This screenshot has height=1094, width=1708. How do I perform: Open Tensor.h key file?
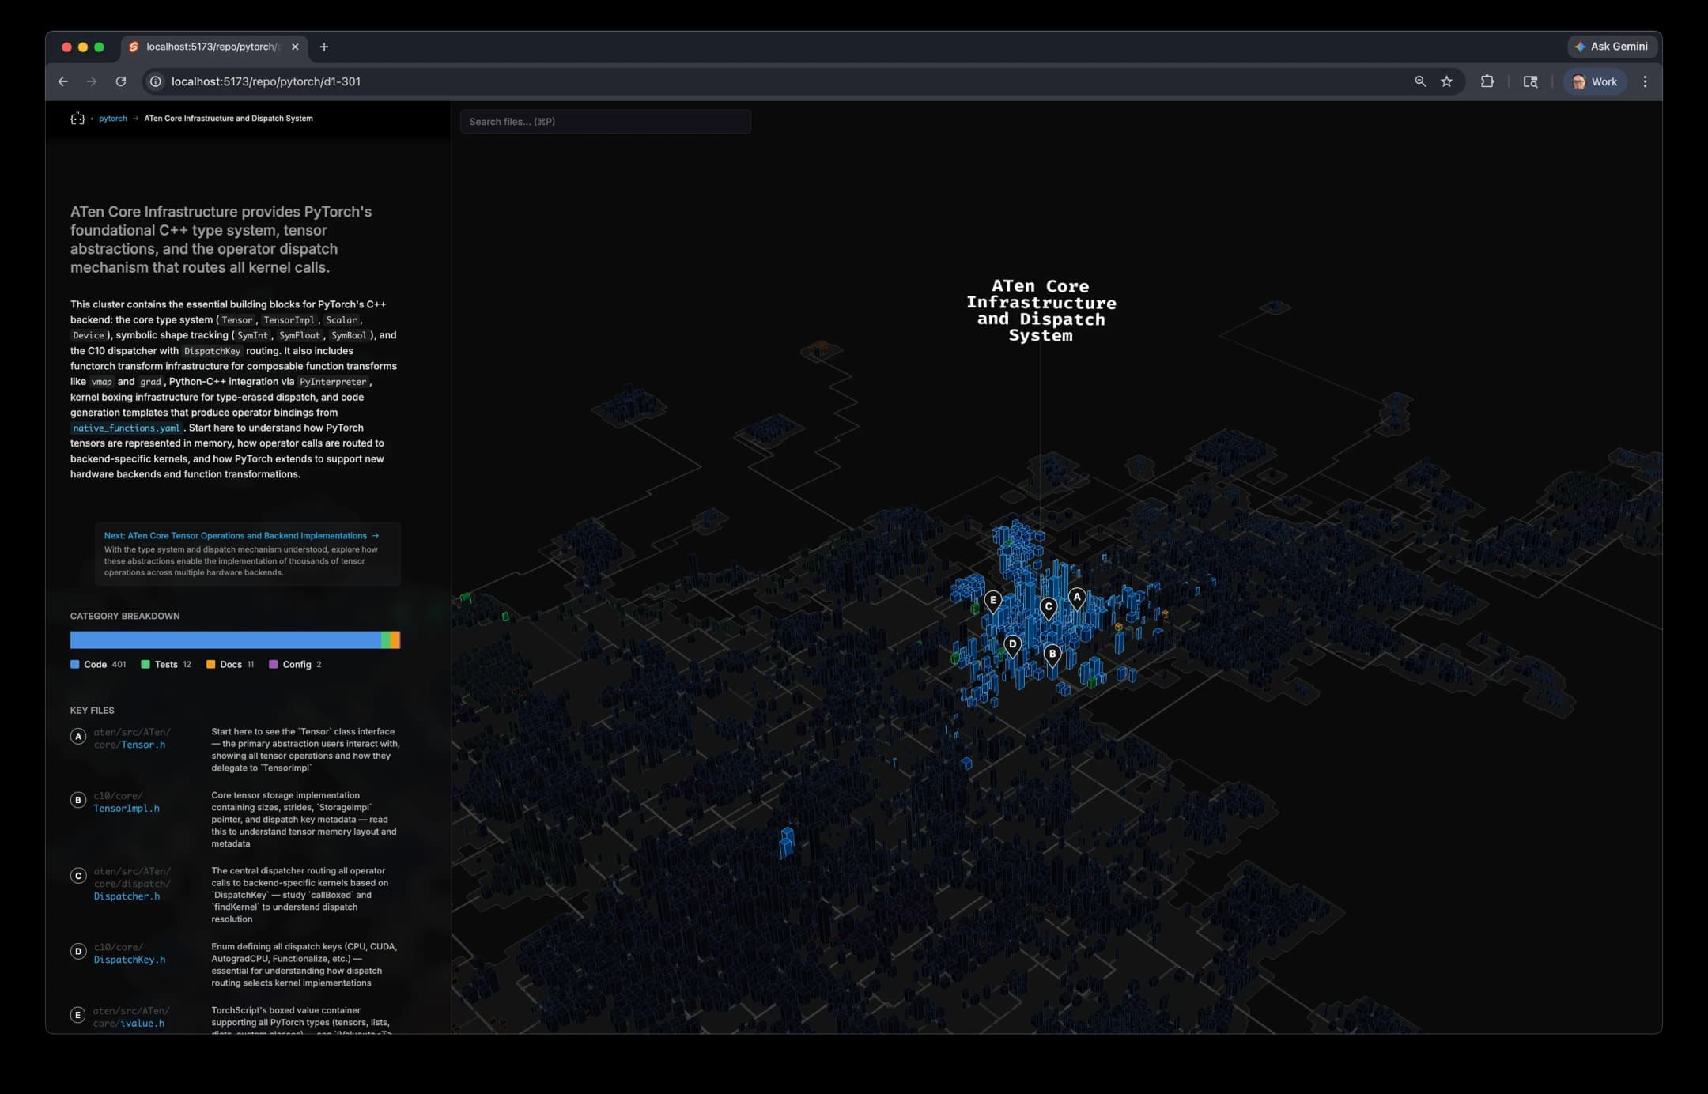[x=143, y=745]
